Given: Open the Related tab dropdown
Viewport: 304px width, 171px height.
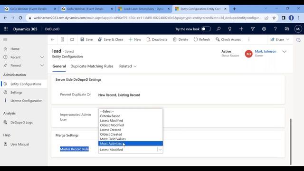Looking at the screenshot, I should (128, 66).
